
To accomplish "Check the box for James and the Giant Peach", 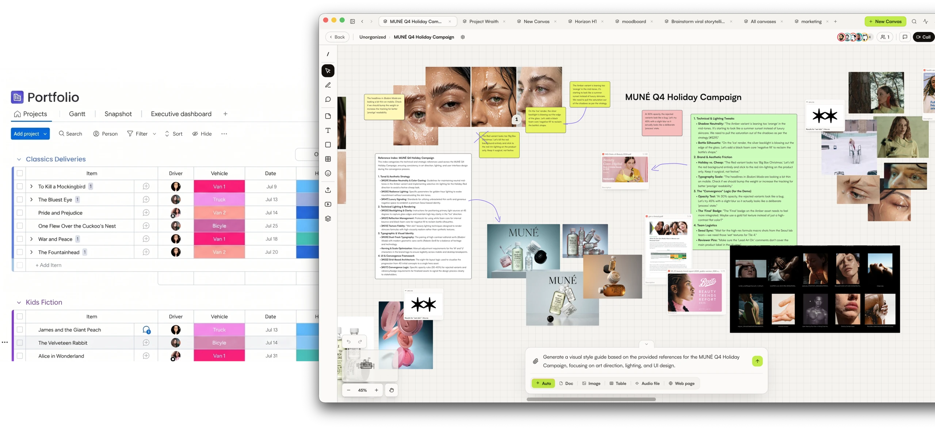I will [x=20, y=330].
